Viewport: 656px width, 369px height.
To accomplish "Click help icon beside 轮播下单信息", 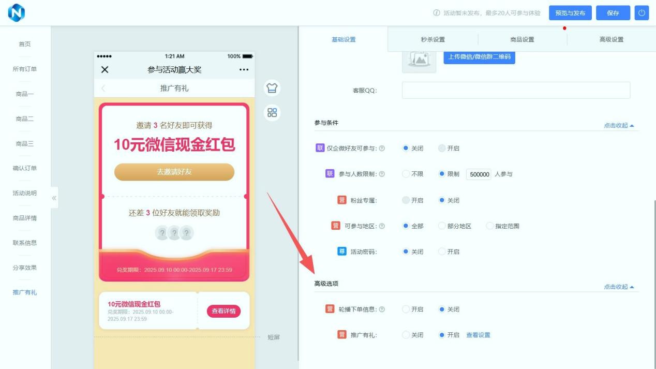I will click(x=382, y=309).
